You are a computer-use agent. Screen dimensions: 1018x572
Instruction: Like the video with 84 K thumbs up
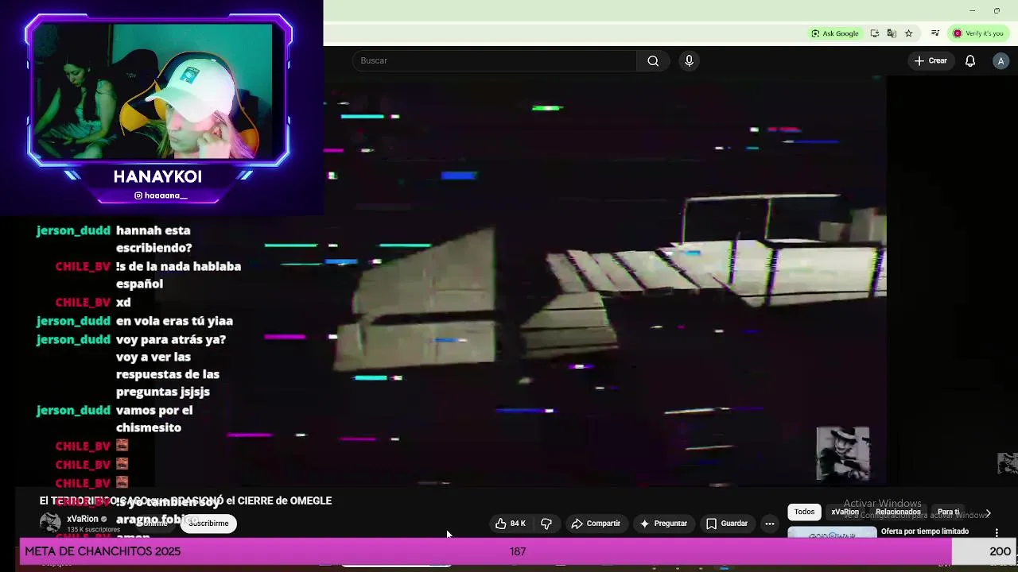[510, 524]
